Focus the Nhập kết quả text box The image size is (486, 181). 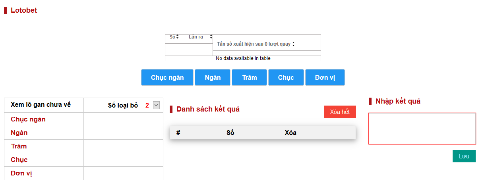tap(422, 129)
